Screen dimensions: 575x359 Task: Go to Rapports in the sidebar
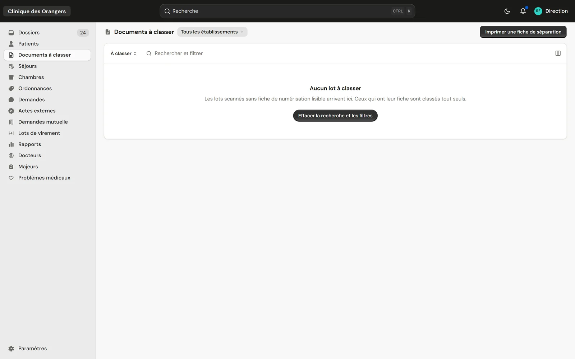47,144
